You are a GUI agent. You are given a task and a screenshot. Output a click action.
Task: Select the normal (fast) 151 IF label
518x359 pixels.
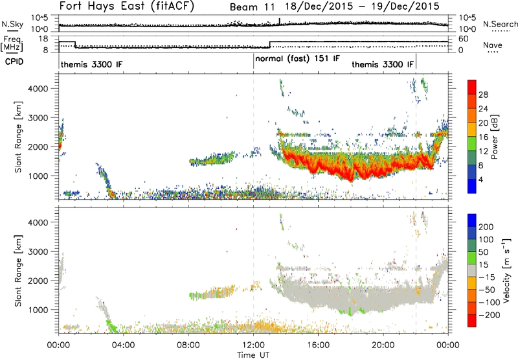(x=297, y=59)
